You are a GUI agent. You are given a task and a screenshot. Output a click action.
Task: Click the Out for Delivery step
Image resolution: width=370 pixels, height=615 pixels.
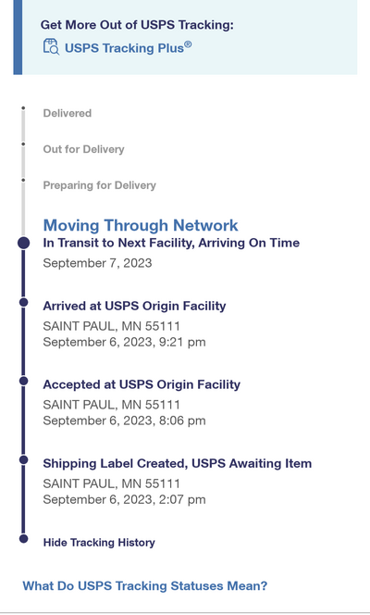click(x=84, y=149)
